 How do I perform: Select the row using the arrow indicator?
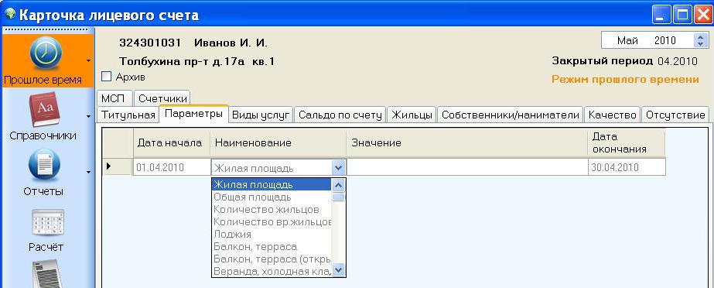click(x=117, y=166)
